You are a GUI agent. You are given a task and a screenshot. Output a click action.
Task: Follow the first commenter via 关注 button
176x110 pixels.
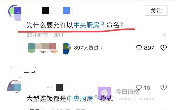pos(156,11)
